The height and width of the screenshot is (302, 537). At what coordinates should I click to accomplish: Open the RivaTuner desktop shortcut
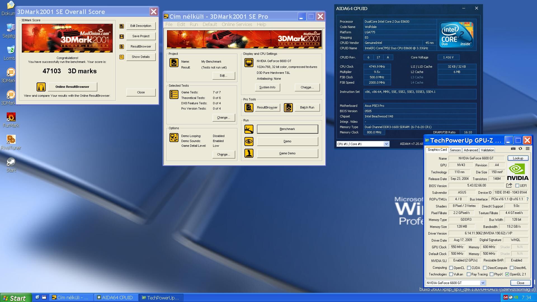11,142
